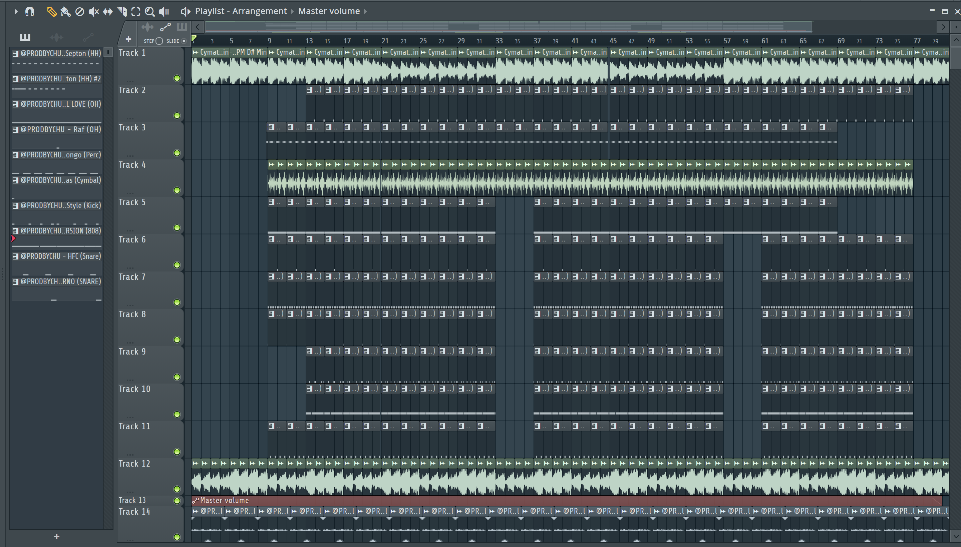Show piano pattern clips in picker
This screenshot has height=547, width=961.
pos(25,37)
